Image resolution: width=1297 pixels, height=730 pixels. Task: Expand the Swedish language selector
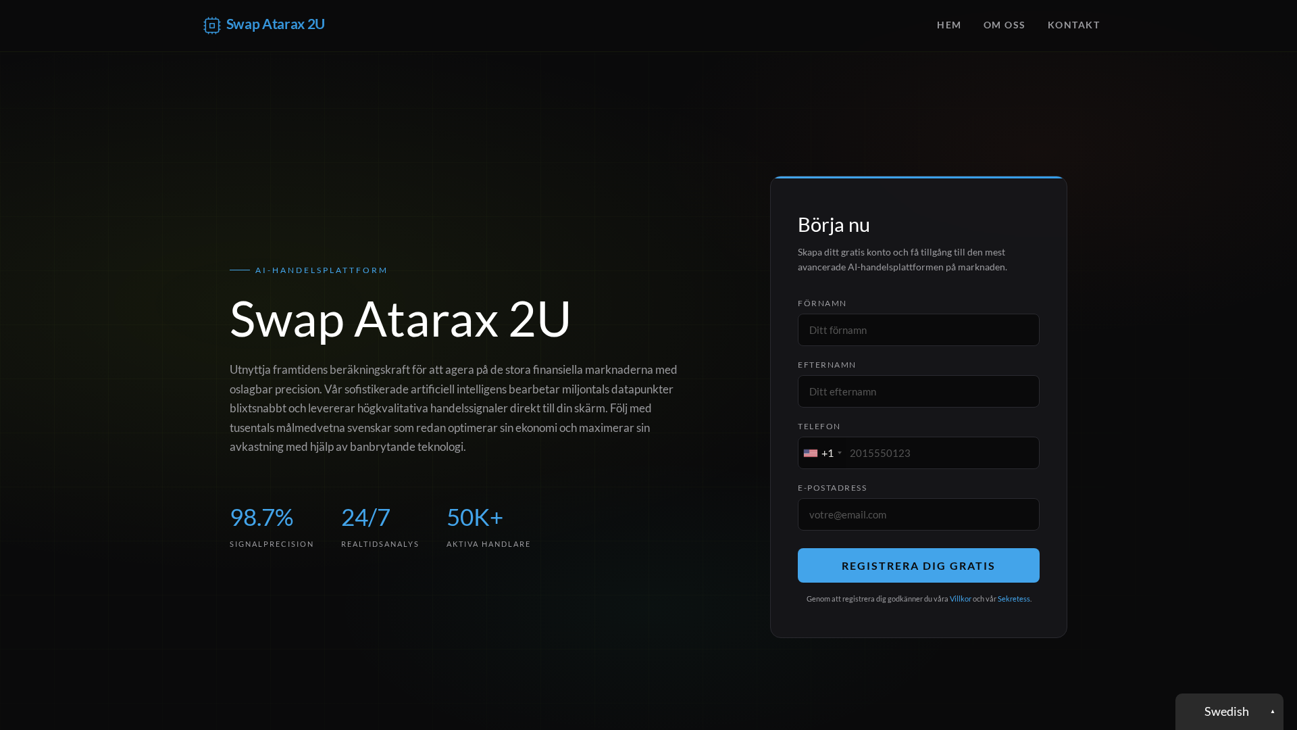(x=1229, y=712)
